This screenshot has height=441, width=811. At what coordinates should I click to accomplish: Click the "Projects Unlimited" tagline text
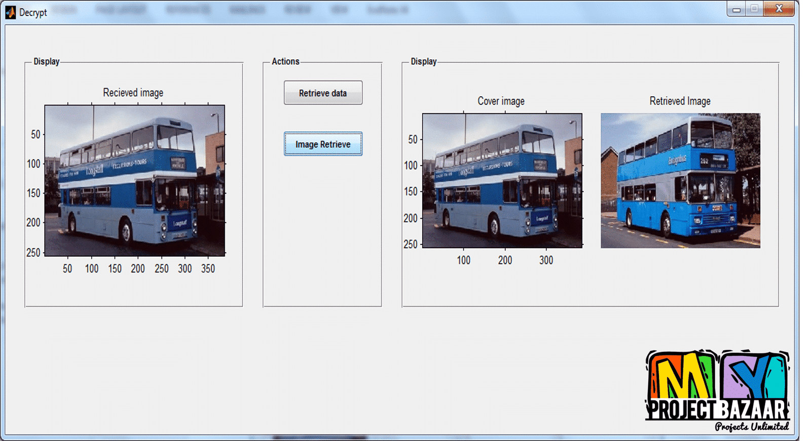tap(752, 426)
